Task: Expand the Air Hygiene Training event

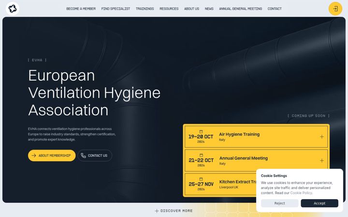Action: 321,137
